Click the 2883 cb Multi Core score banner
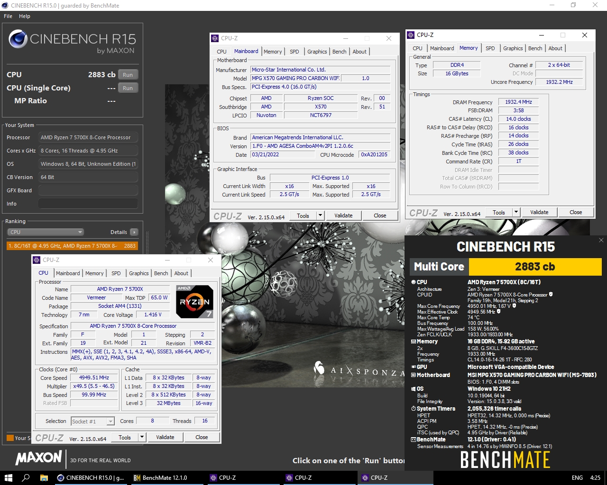Viewport: 607px width, 485px height. pos(535,267)
